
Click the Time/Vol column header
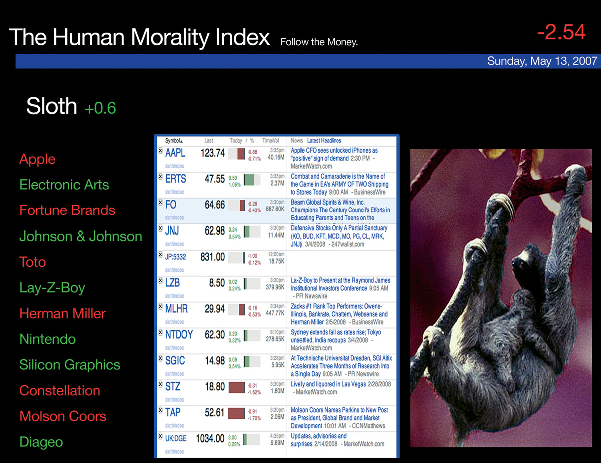271,141
